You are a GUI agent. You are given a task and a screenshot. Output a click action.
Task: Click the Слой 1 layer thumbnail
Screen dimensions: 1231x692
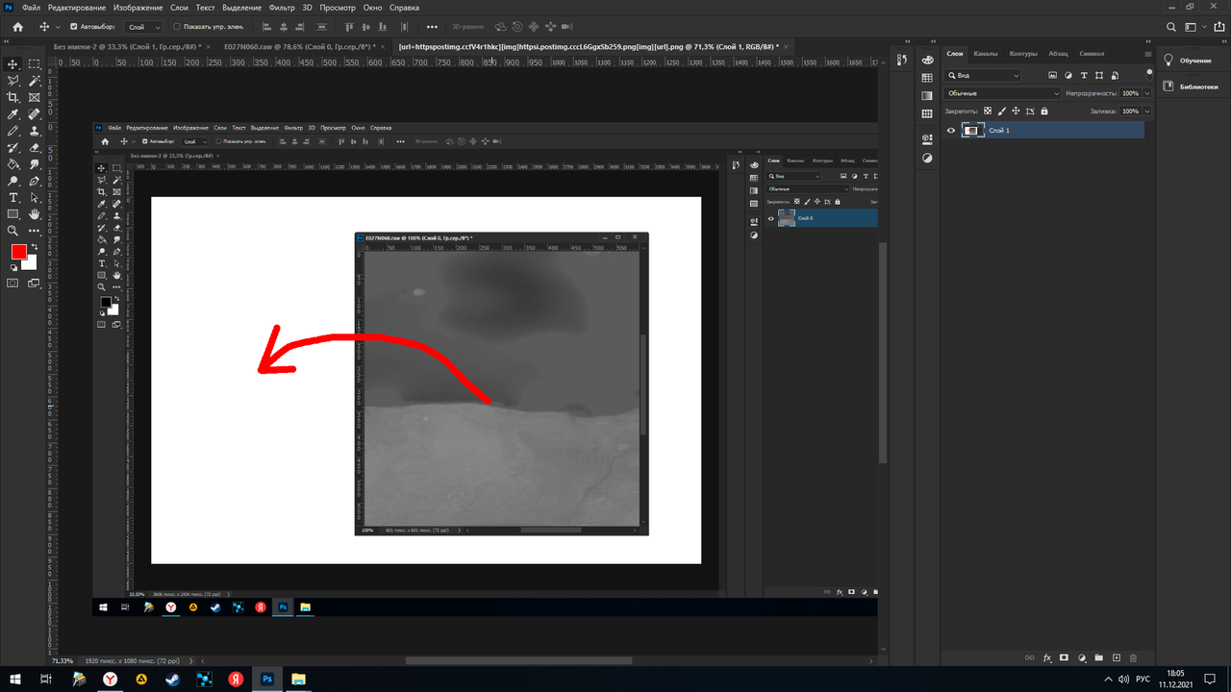point(972,131)
